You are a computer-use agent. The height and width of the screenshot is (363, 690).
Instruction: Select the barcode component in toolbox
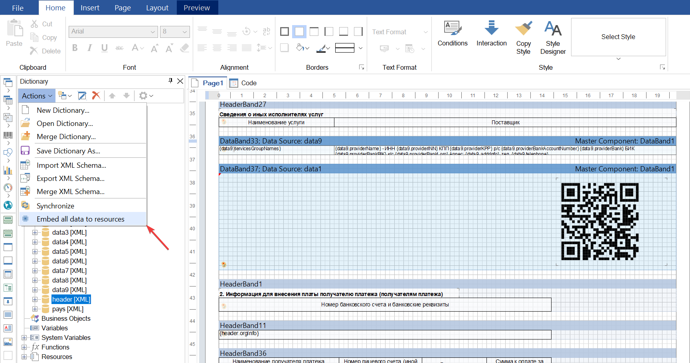[8, 135]
